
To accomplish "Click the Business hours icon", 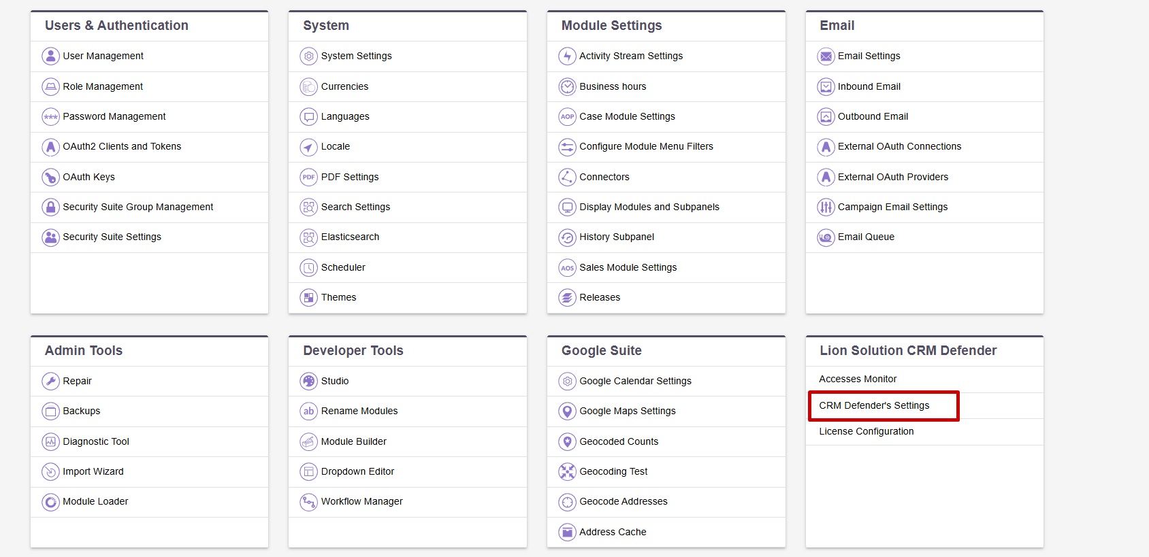I will tap(567, 86).
